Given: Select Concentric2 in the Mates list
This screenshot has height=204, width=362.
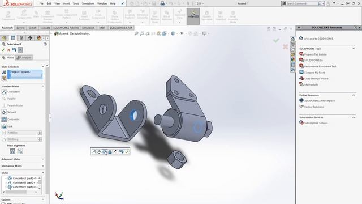Looking at the screenshot, I should (x=23, y=187).
